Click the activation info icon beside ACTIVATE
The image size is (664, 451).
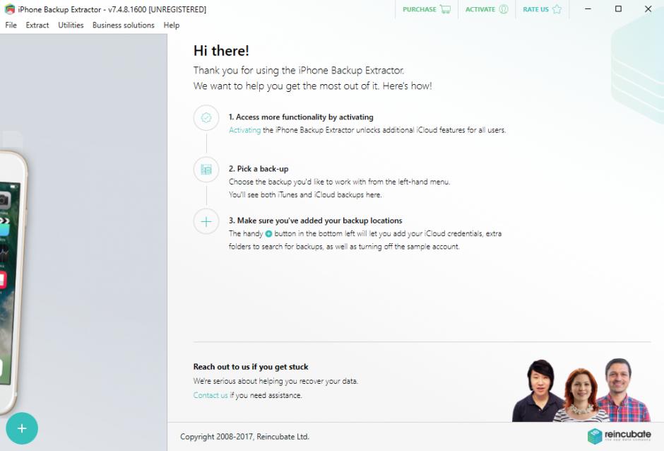click(504, 9)
